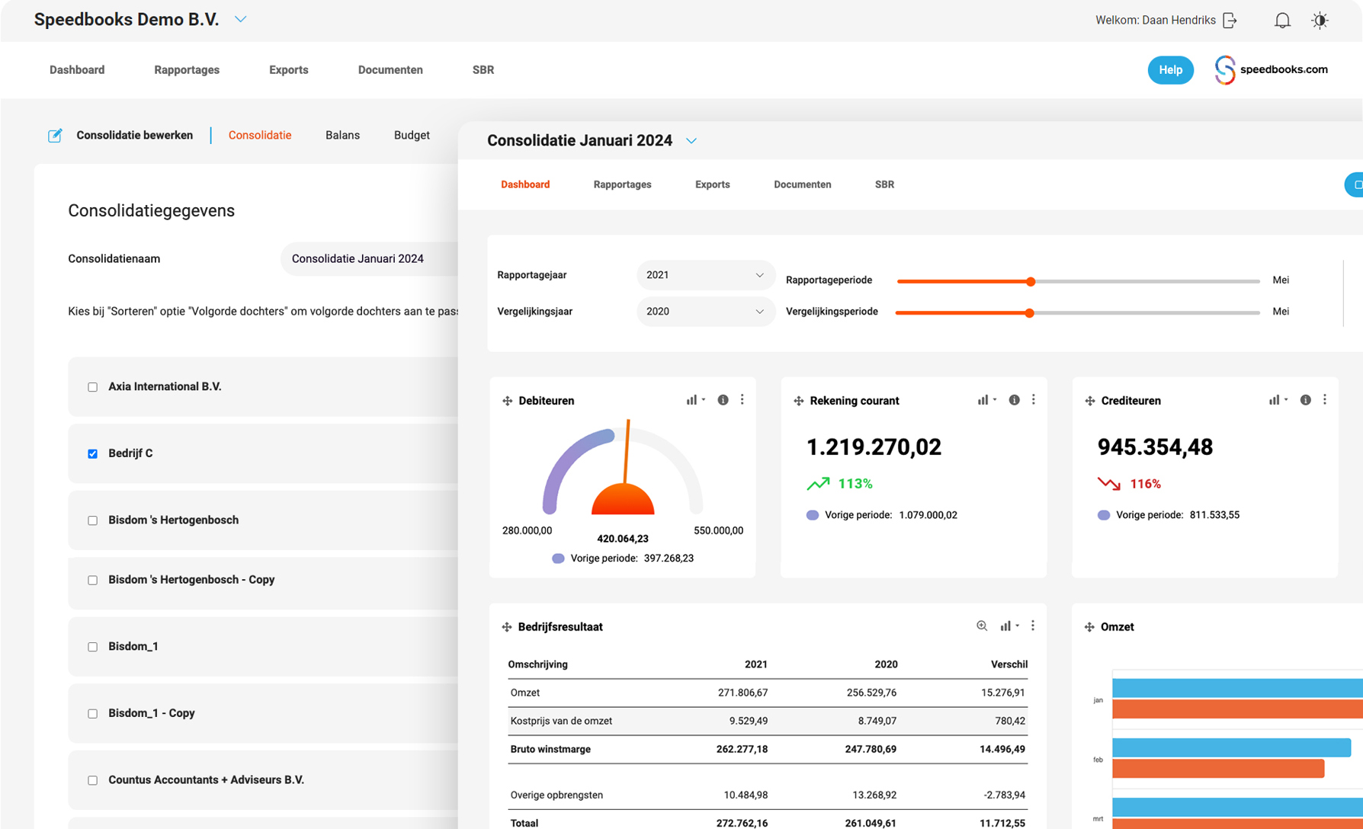The height and width of the screenshot is (829, 1363).
Task: Open three-dot menu on Rekening courant widget
Action: pos(1034,400)
